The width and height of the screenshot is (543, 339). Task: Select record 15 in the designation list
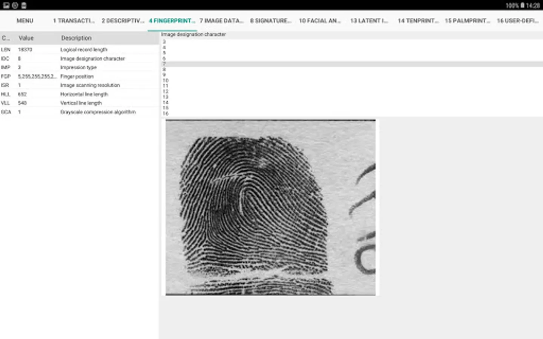click(x=352, y=108)
